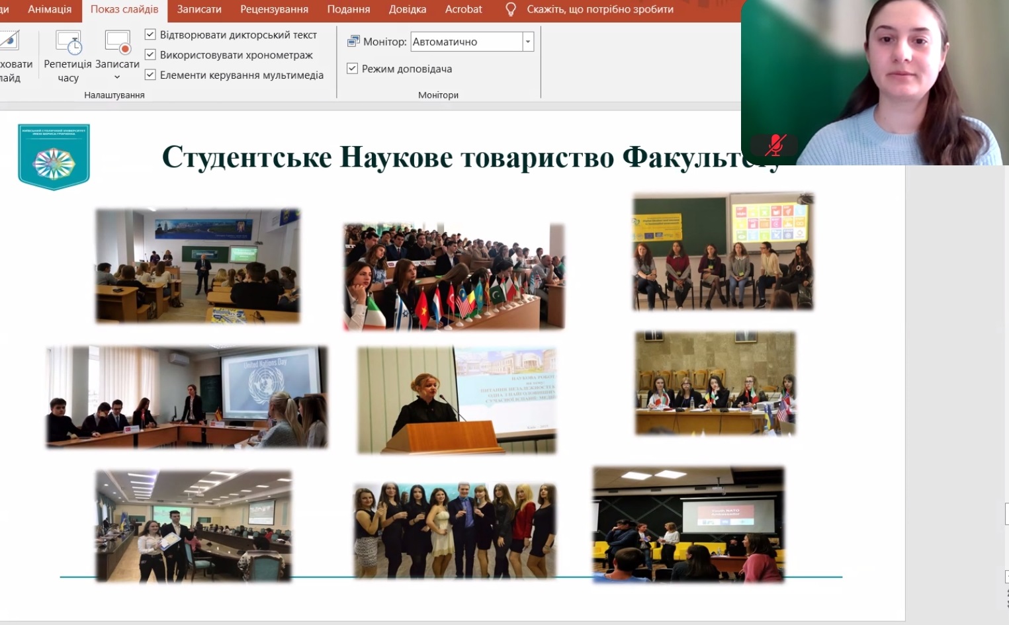
Task: Click the Record (Записати) slideshow icon
Action: (117, 43)
